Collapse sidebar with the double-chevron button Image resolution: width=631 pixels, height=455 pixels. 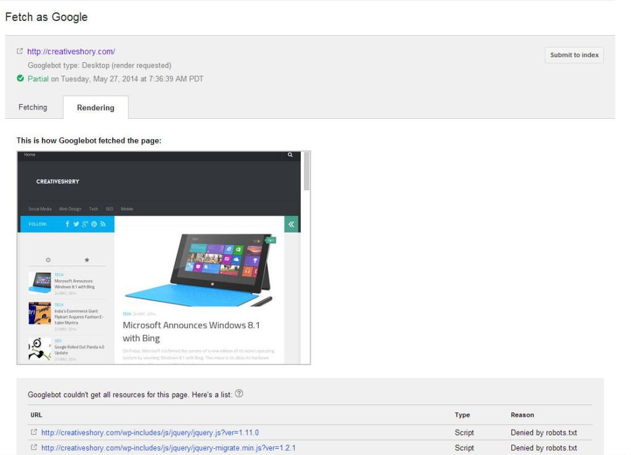[x=291, y=224]
